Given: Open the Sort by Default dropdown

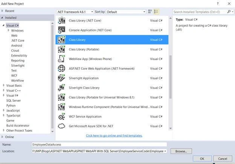Looking at the screenshot, I should [x=126, y=12].
